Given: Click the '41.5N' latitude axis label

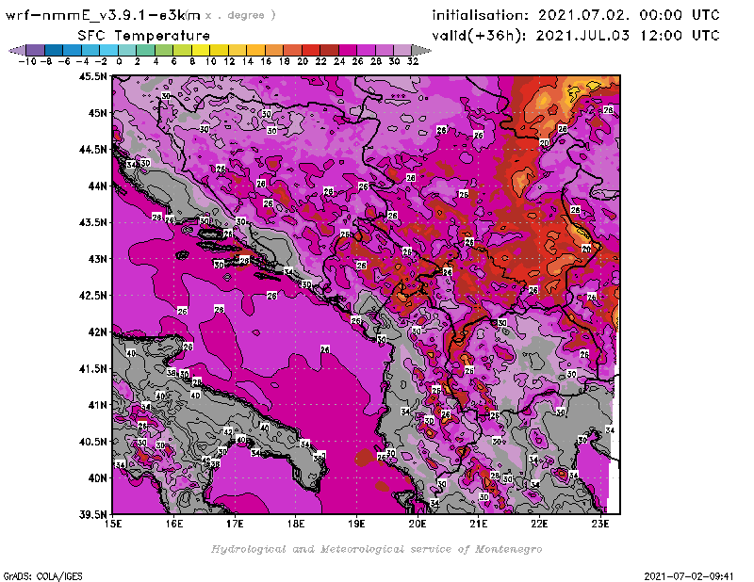Looking at the screenshot, I should 93,368.
